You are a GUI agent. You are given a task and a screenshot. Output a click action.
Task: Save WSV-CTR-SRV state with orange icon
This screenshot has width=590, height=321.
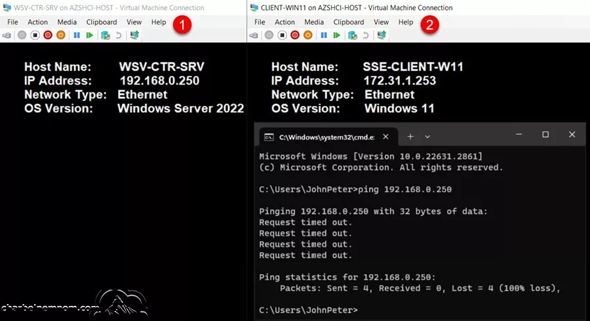[60, 35]
